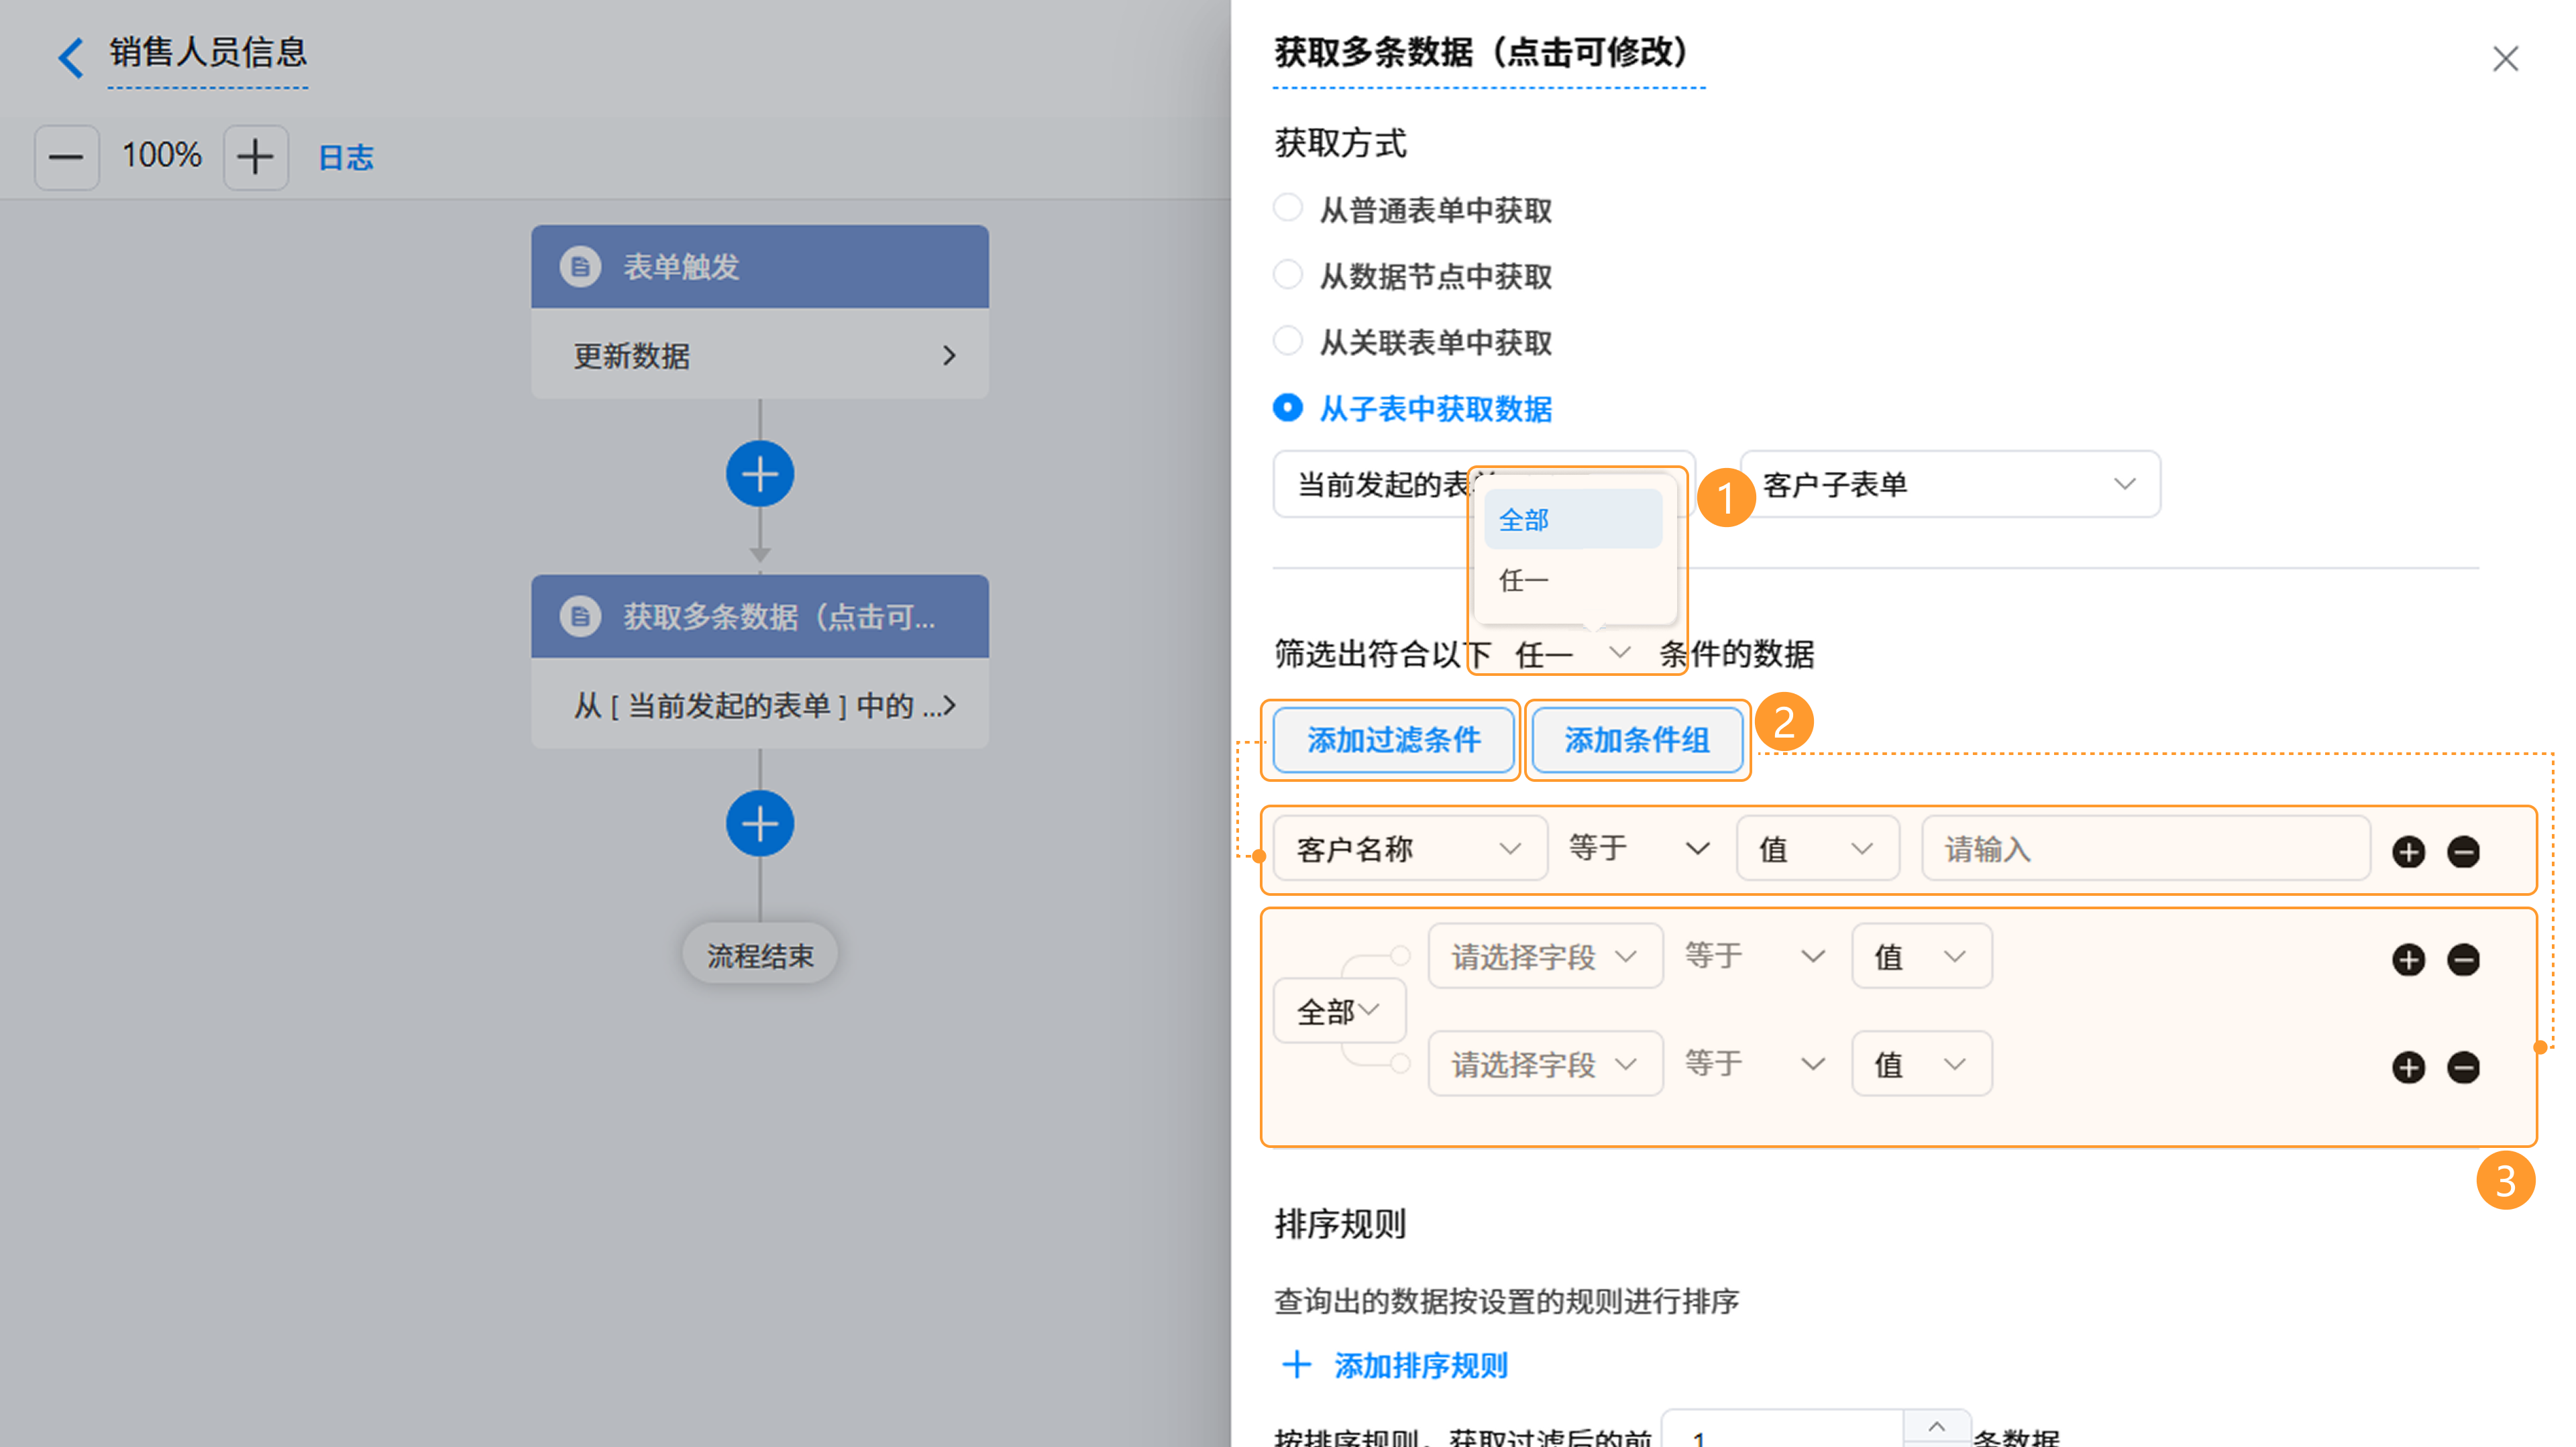Click the 获取多条数据 node document icon
The image size is (2576, 1447).
click(x=580, y=617)
